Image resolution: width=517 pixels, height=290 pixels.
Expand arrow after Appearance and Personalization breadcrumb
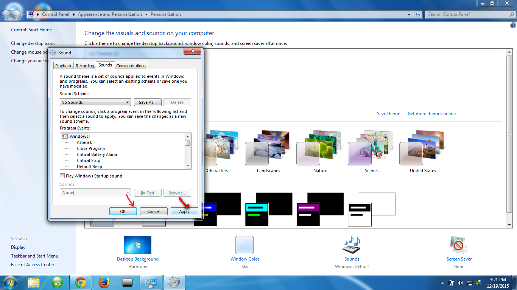(146, 14)
